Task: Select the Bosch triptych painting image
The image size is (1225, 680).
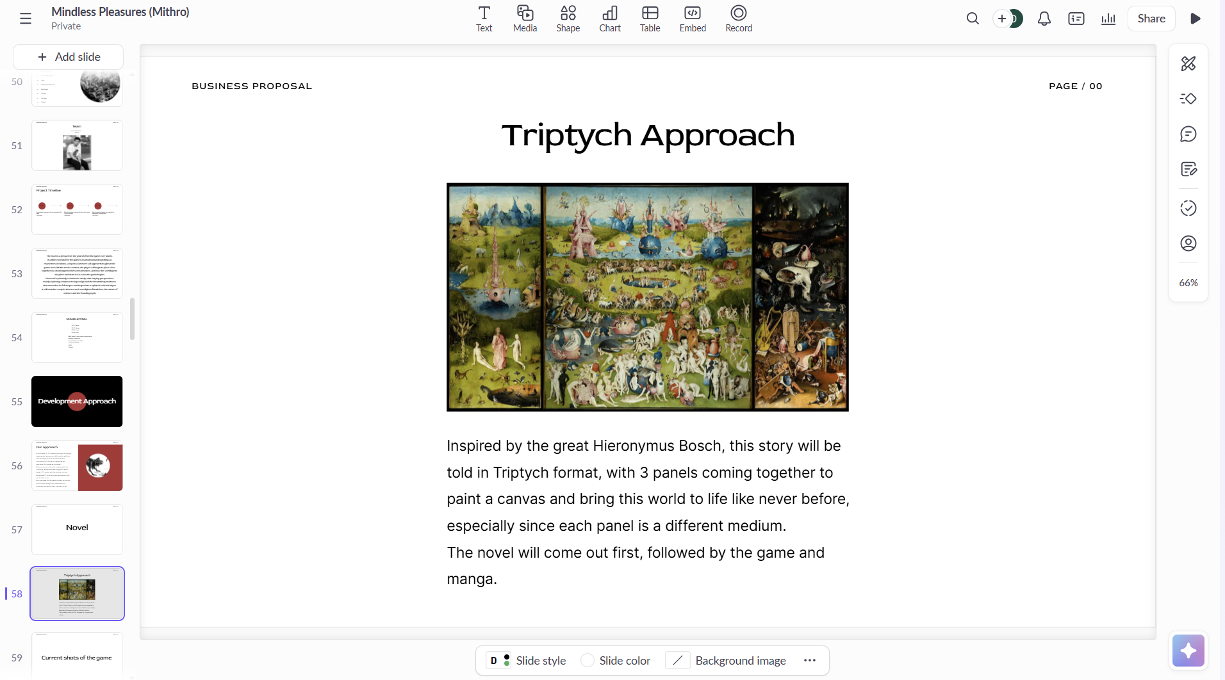Action: [x=648, y=297]
